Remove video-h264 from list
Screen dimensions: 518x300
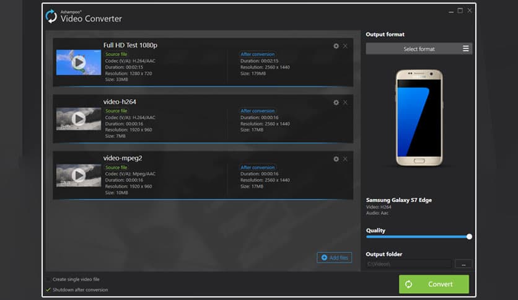coord(345,102)
